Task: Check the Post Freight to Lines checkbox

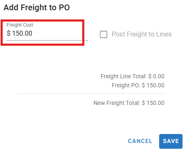Action: click(103, 34)
